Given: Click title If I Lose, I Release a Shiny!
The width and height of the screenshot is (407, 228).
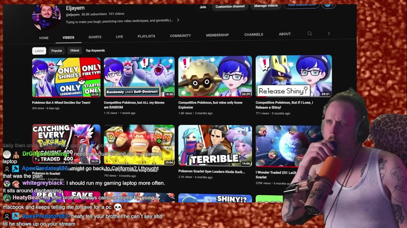Looking at the screenshot, I should 284,105.
